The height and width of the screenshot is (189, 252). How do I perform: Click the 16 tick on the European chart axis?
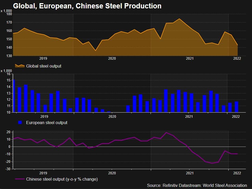[x=8, y=74]
